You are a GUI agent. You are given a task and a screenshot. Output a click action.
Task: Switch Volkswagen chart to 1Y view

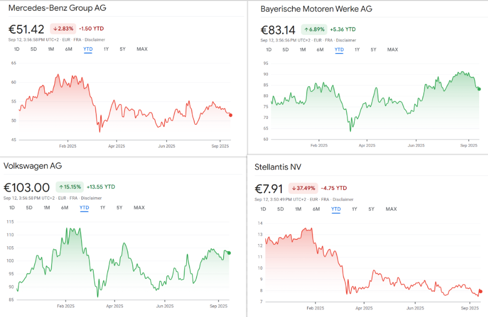pyautogui.click(x=103, y=208)
